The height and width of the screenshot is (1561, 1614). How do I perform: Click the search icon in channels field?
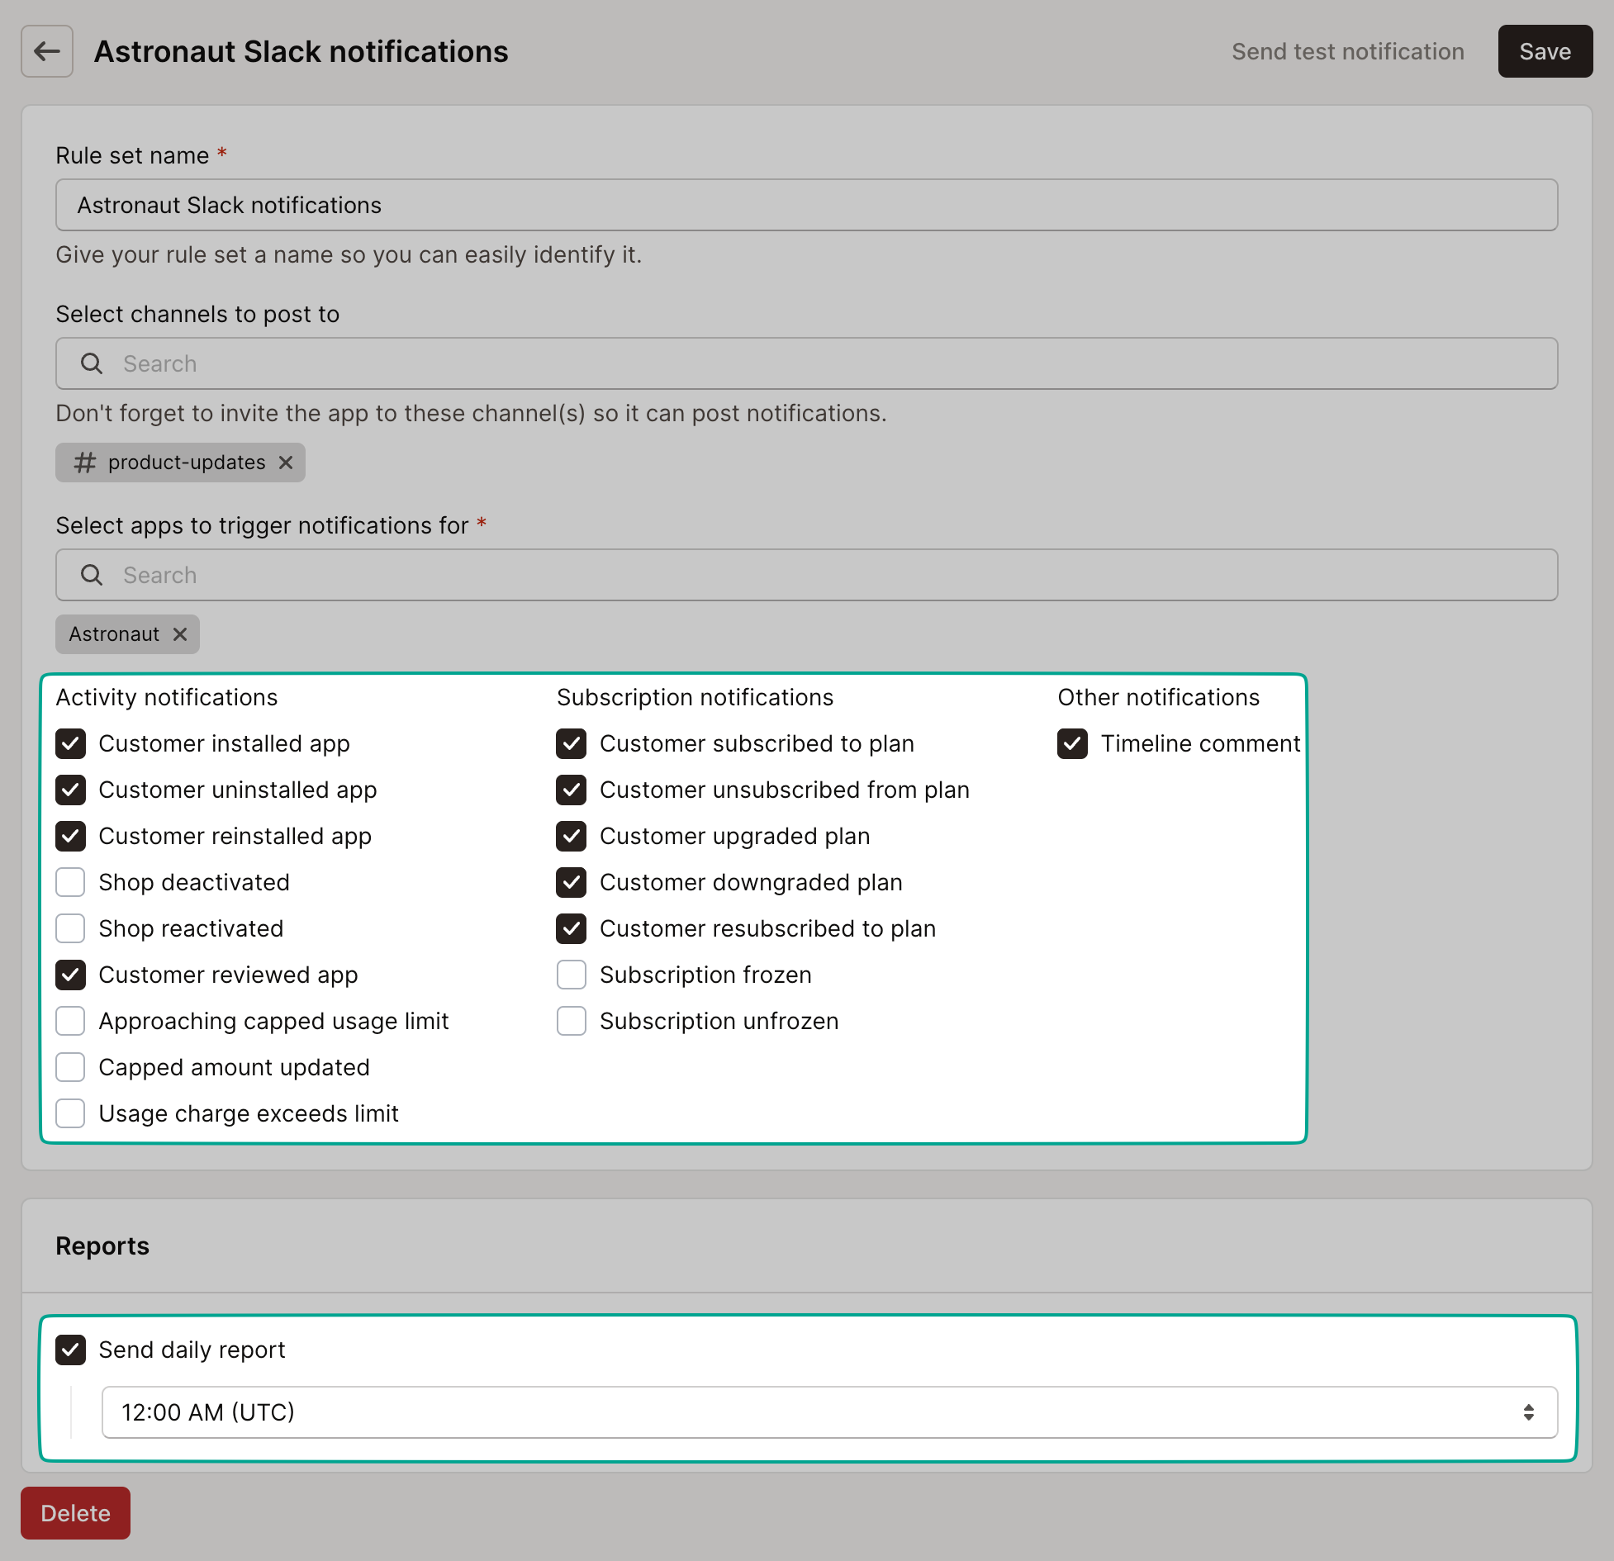point(91,363)
